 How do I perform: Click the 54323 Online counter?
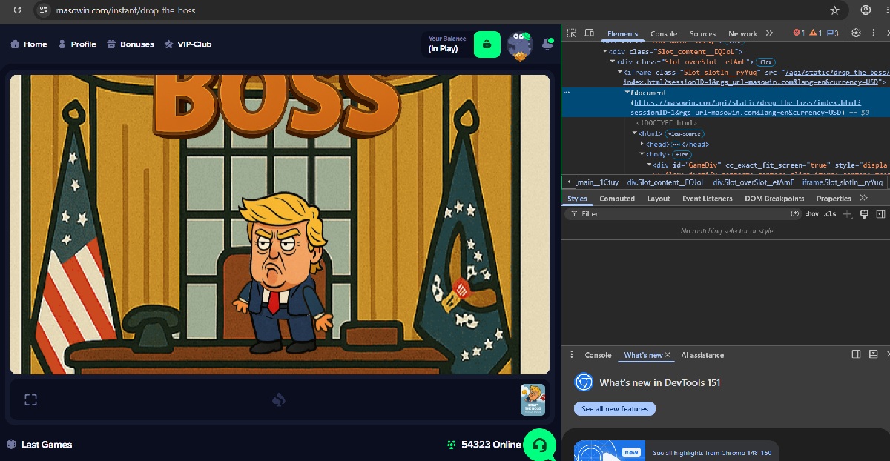[484, 445]
